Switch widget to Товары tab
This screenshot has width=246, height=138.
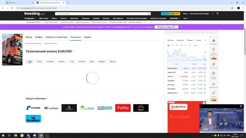click(x=190, y=40)
